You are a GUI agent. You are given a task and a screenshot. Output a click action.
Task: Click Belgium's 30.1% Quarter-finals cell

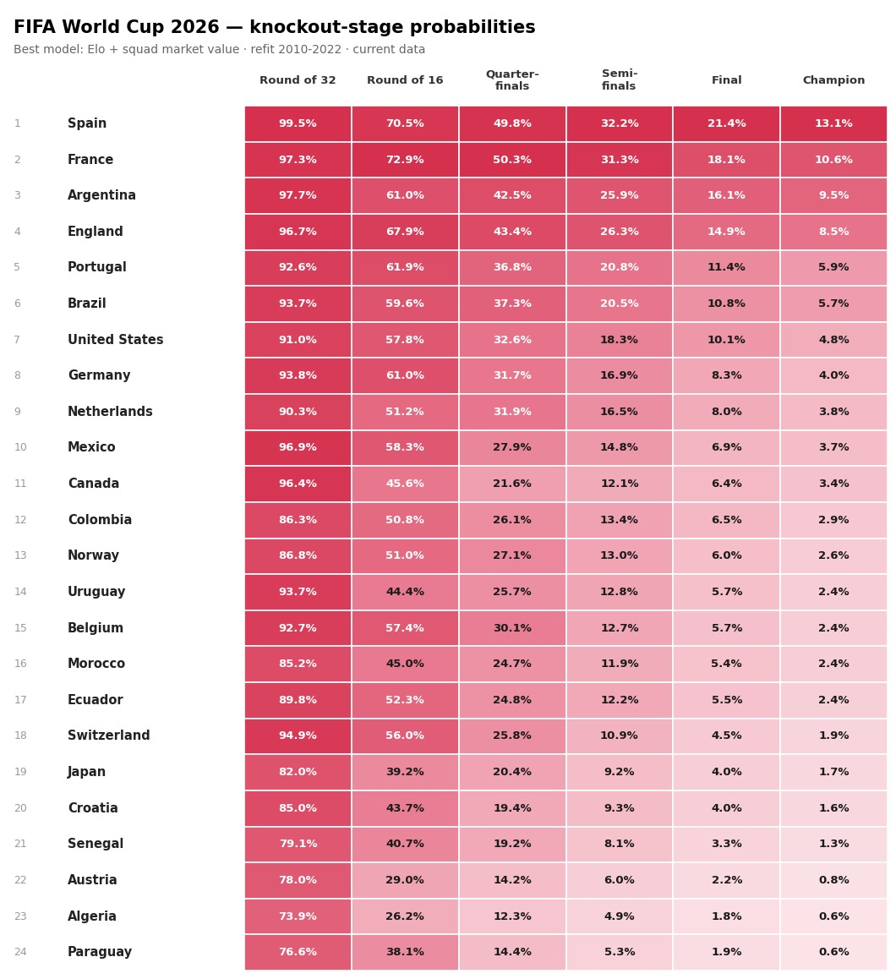[x=512, y=628]
